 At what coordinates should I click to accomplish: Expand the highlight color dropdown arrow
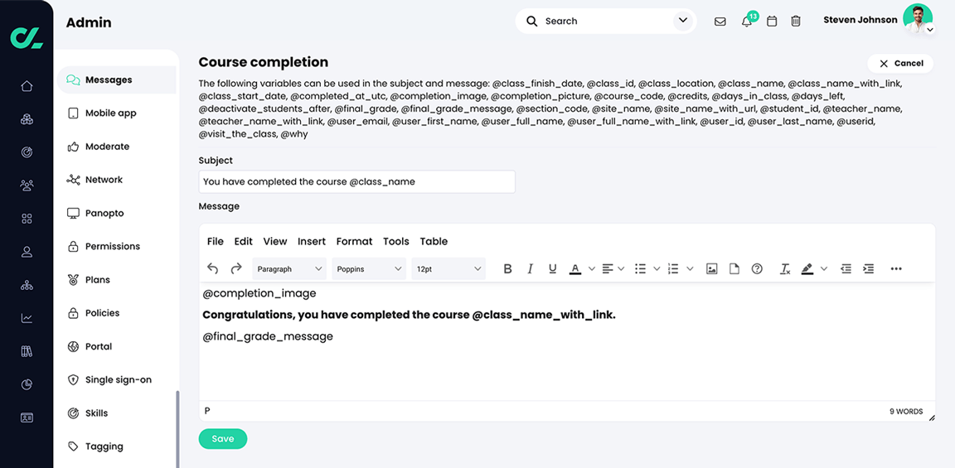click(824, 268)
